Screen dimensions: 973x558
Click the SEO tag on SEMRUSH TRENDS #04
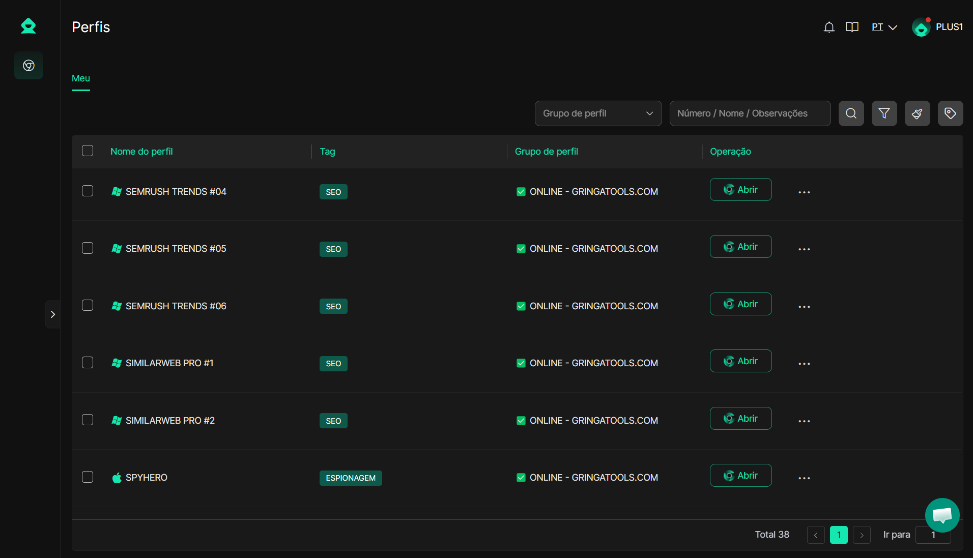tap(333, 192)
